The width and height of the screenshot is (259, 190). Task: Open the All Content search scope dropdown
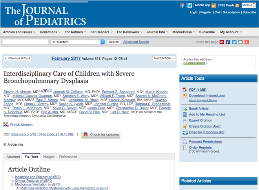tap(77, 42)
